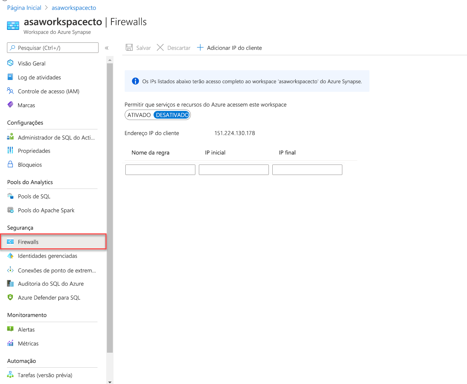The width and height of the screenshot is (467, 384).
Task: Open Controle de acesso (IAM)
Action: point(49,91)
